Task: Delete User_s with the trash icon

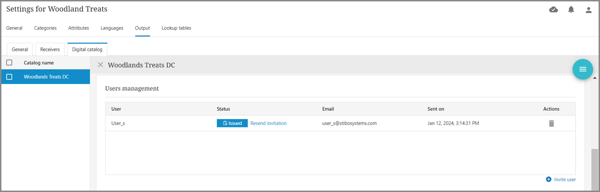Action: click(x=551, y=123)
